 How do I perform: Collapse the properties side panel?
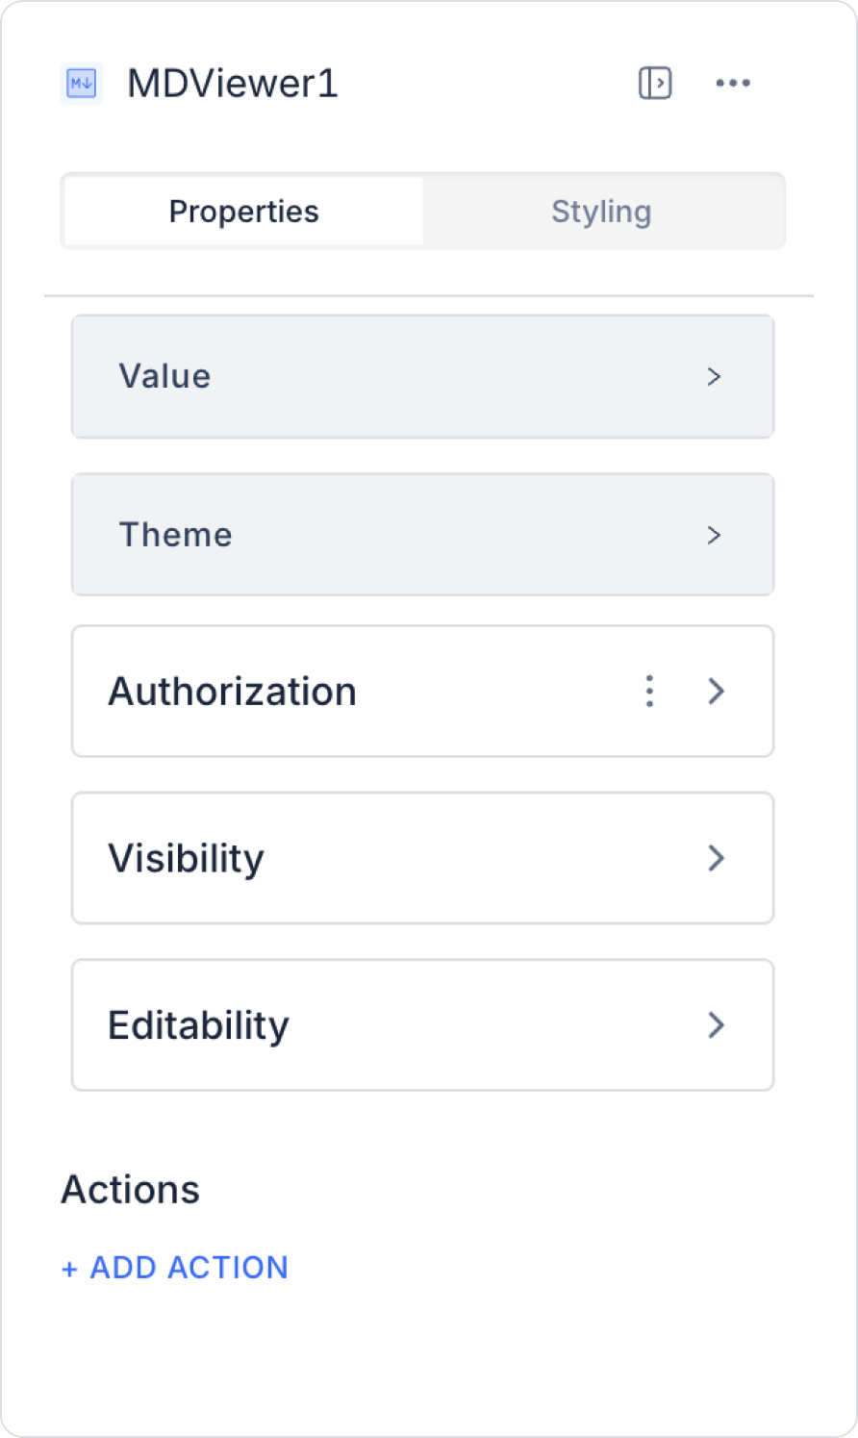[655, 84]
